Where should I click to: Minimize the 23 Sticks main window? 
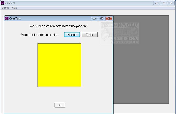coord(157,3)
